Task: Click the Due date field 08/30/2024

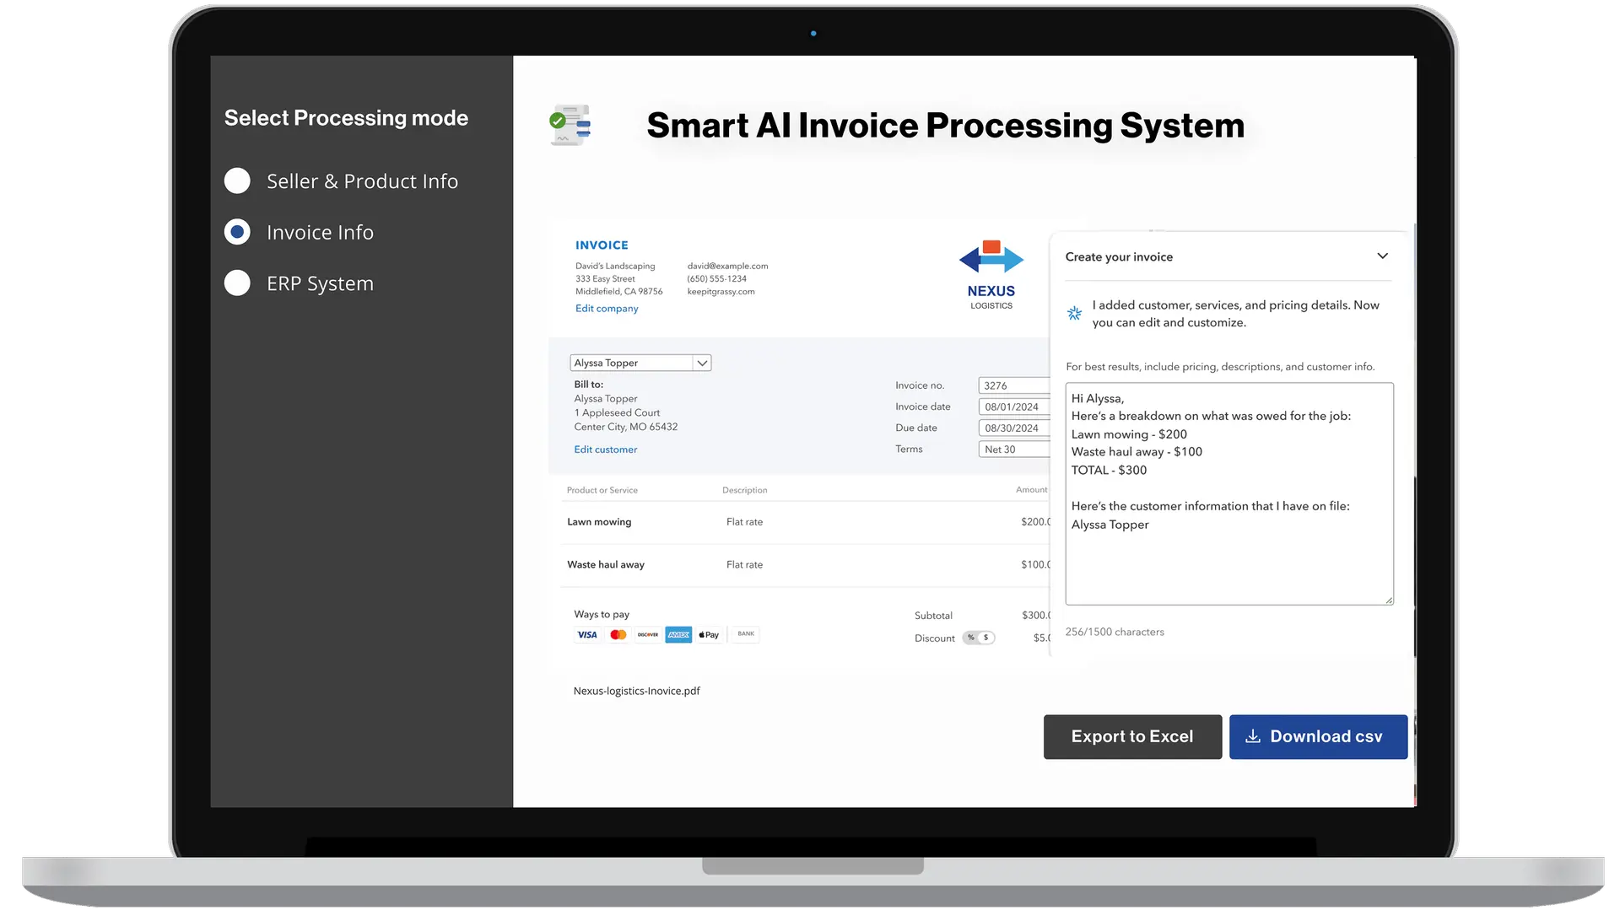Action: pos(1013,428)
